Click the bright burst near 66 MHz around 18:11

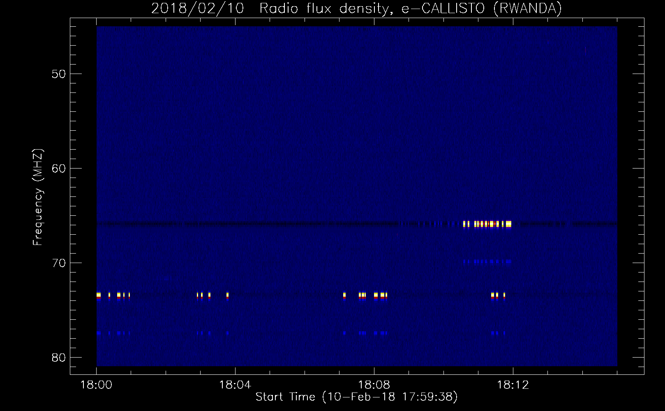click(x=487, y=224)
